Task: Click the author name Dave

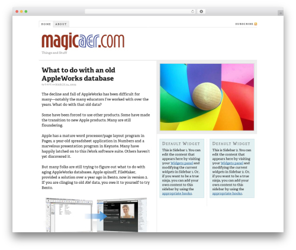Action: [x=48, y=85]
